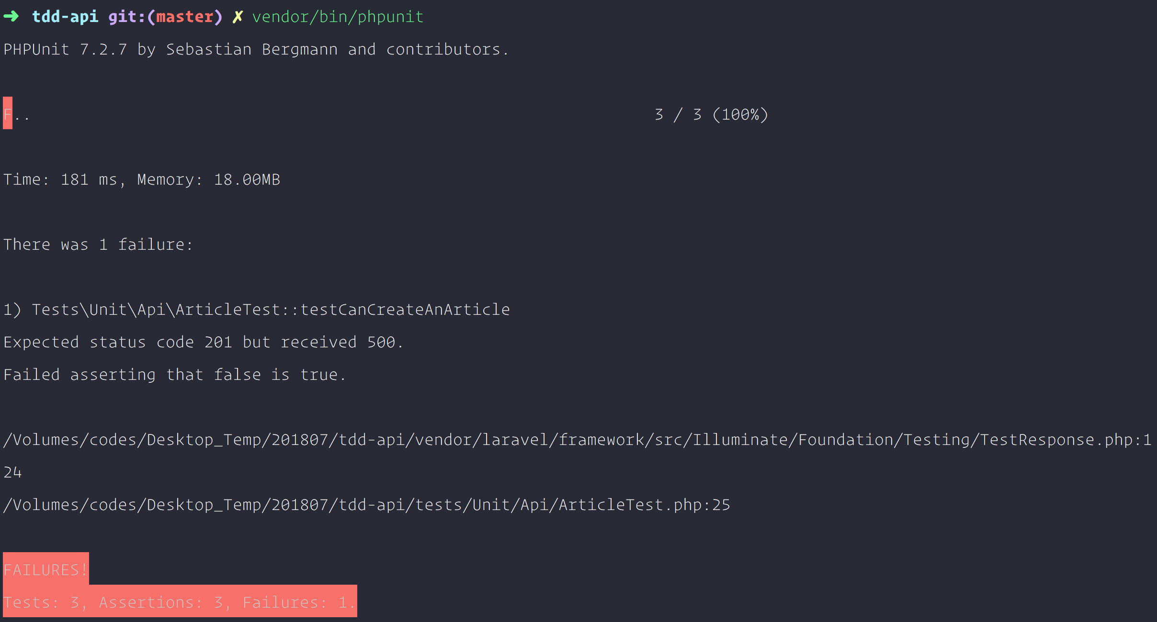Click the master branch name in prompt
The height and width of the screenshot is (622, 1157).
[x=184, y=17]
